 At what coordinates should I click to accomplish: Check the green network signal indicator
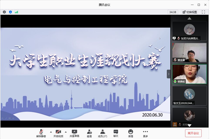click(x=16, y=12)
